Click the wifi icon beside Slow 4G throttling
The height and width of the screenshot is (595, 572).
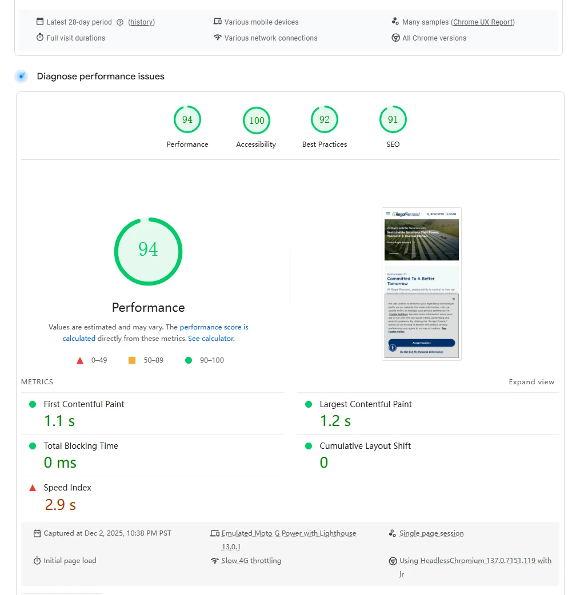pyautogui.click(x=215, y=561)
